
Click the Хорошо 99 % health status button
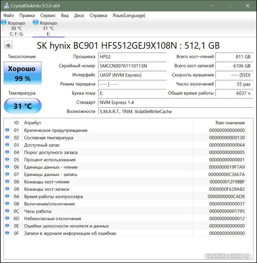(22, 73)
